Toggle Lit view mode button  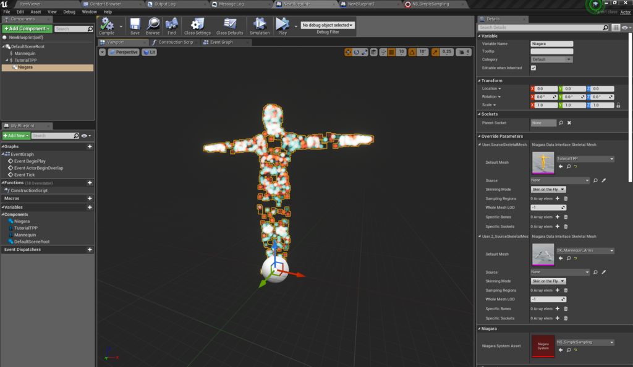click(150, 52)
